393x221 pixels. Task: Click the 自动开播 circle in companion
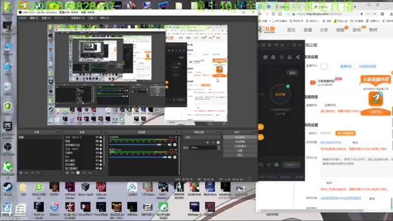280,94
